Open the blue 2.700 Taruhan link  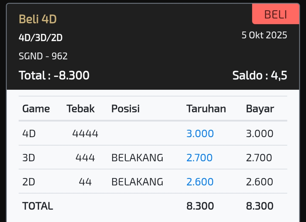coord(199,158)
